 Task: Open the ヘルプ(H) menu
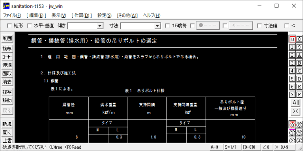(151, 15)
